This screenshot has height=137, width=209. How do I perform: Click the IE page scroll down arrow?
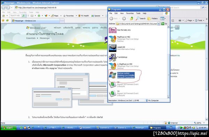pyautogui.click(x=207, y=119)
